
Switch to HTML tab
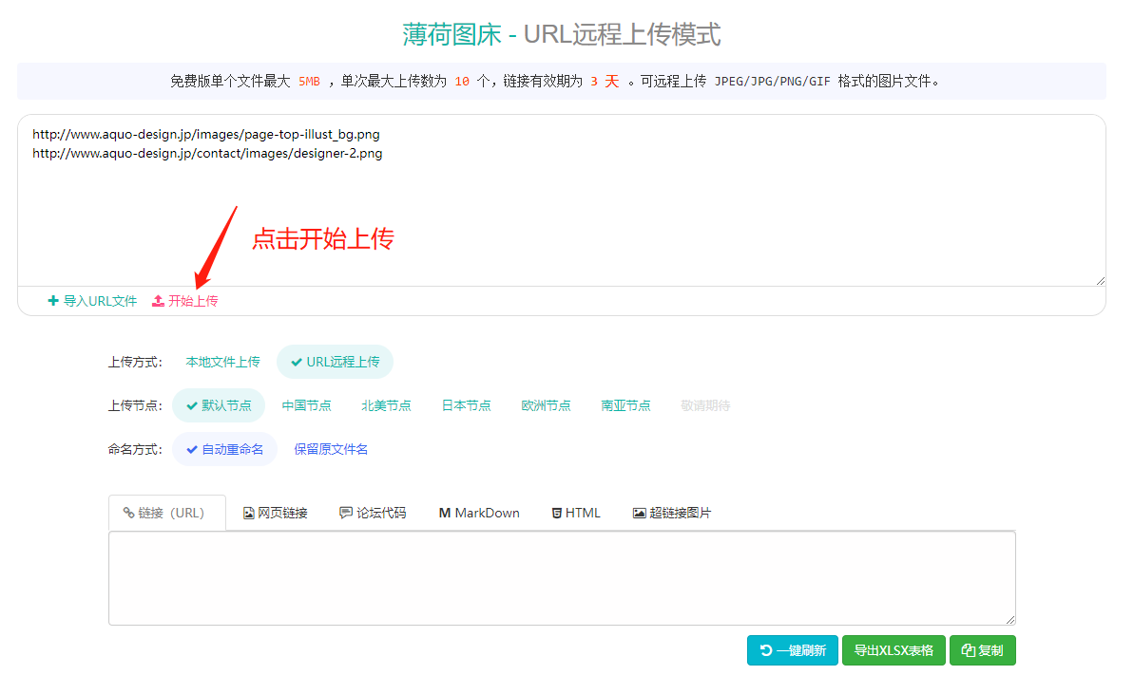pos(576,513)
